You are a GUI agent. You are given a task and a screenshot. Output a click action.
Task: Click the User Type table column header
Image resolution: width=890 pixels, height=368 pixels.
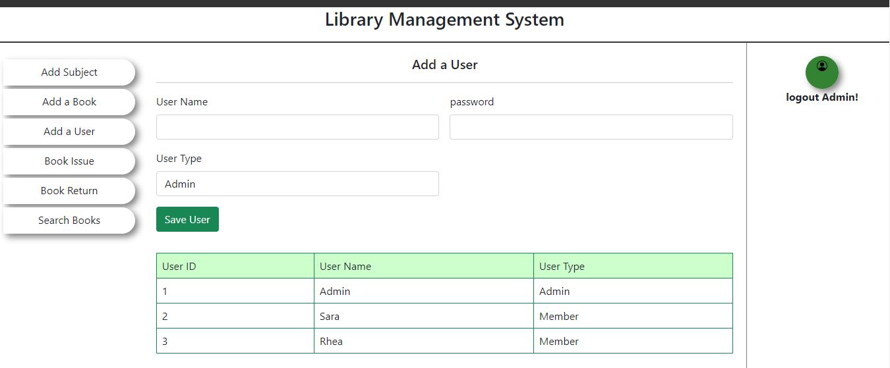(x=632, y=266)
